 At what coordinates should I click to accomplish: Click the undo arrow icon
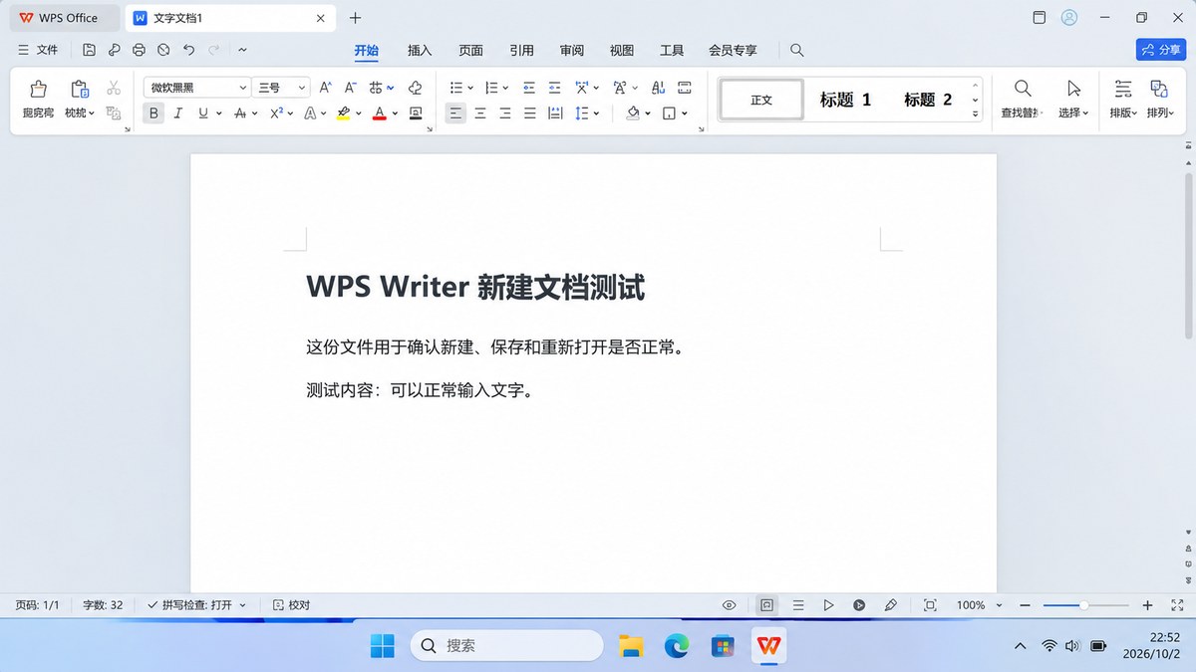tap(188, 50)
